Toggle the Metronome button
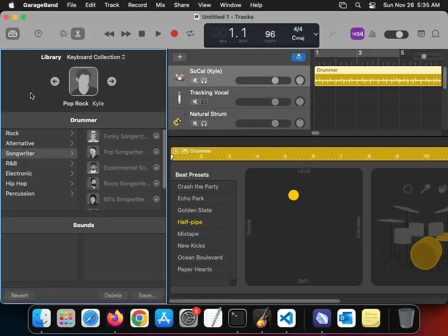The image size is (448, 336). click(x=372, y=34)
